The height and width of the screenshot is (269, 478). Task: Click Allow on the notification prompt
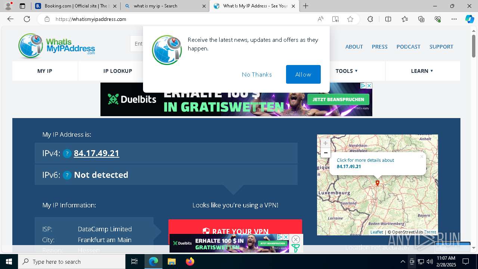click(x=303, y=74)
